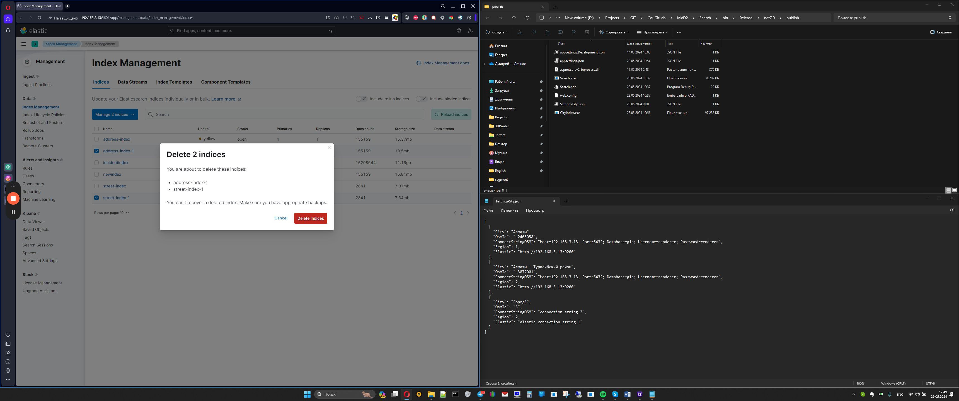Open Explorer more options ellipsis
This screenshot has height=401, width=959.
pyautogui.click(x=679, y=32)
